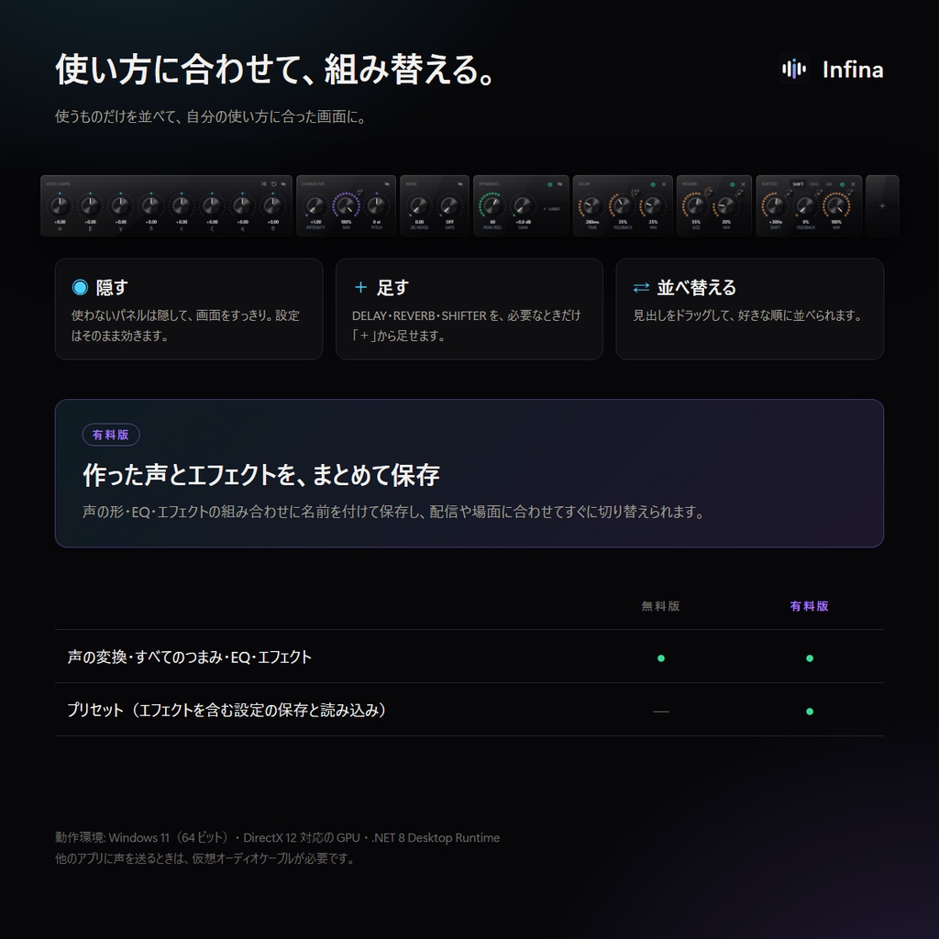Remove the DELAY panel with its X
Image resolution: width=939 pixels, height=939 pixels.
point(664,183)
